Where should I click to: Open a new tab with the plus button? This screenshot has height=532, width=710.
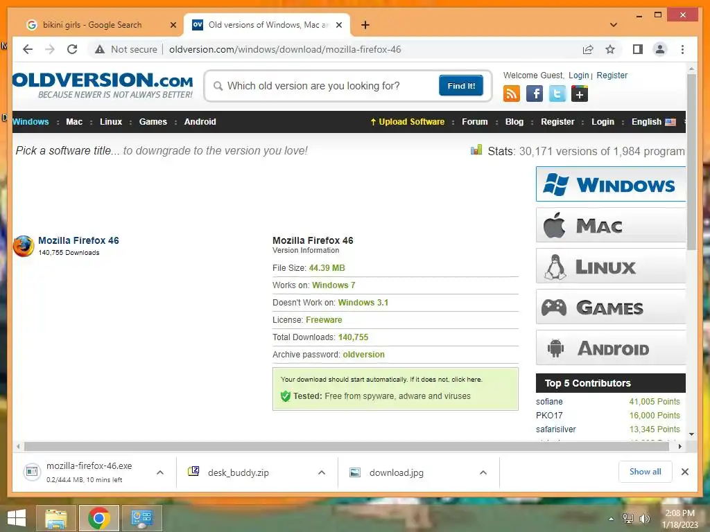point(365,25)
